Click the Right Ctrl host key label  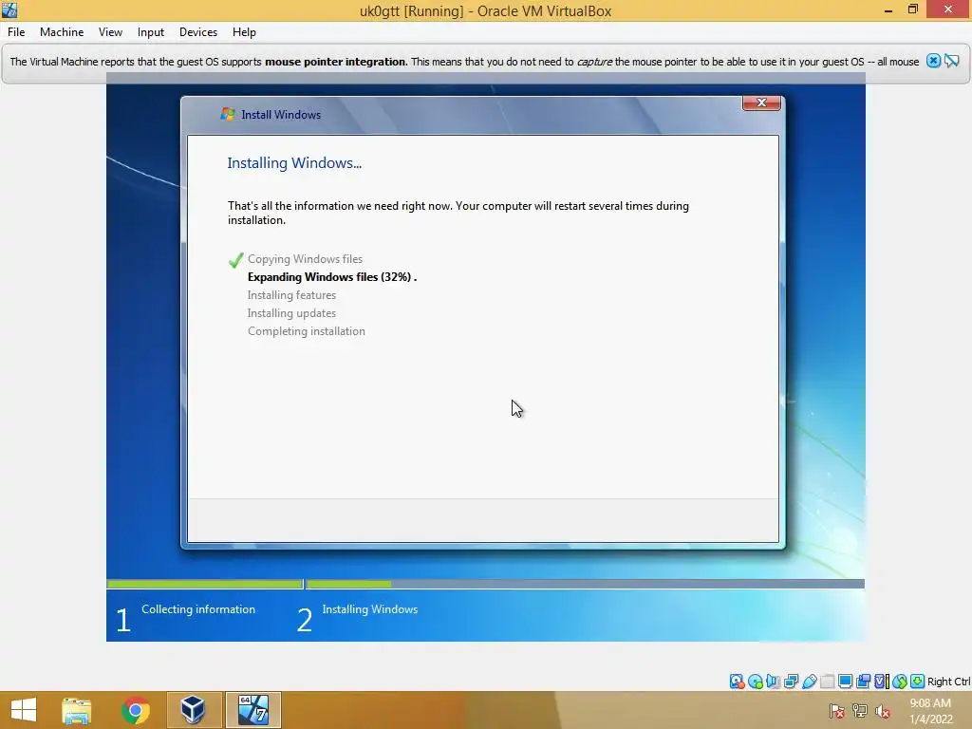tap(948, 682)
